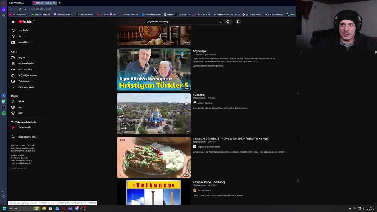
Task: Open Oynatma listeleri in the sidebar
Action: point(25,63)
